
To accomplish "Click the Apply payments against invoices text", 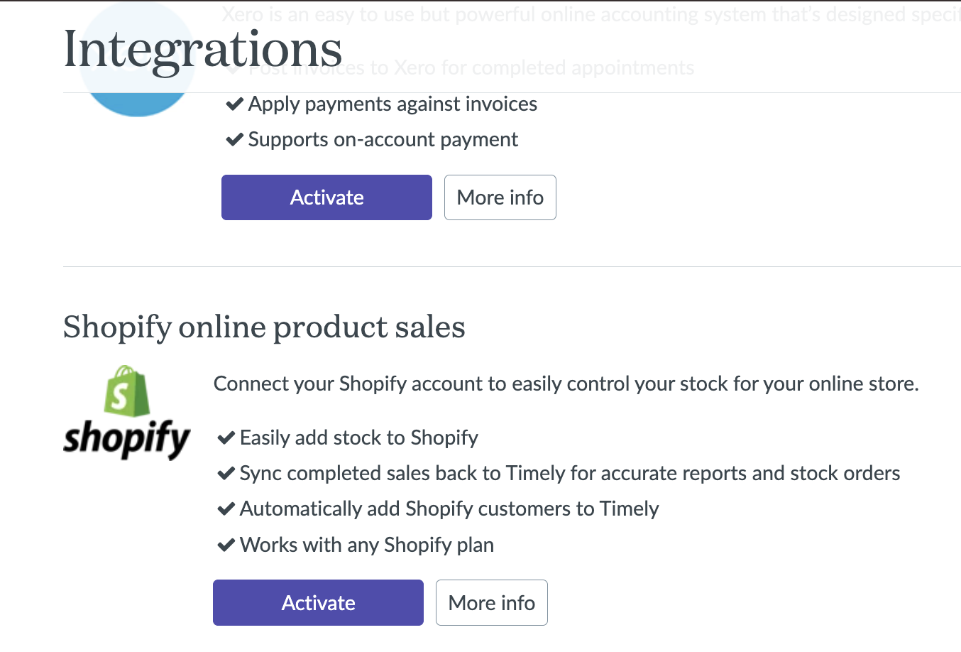I will 392,104.
